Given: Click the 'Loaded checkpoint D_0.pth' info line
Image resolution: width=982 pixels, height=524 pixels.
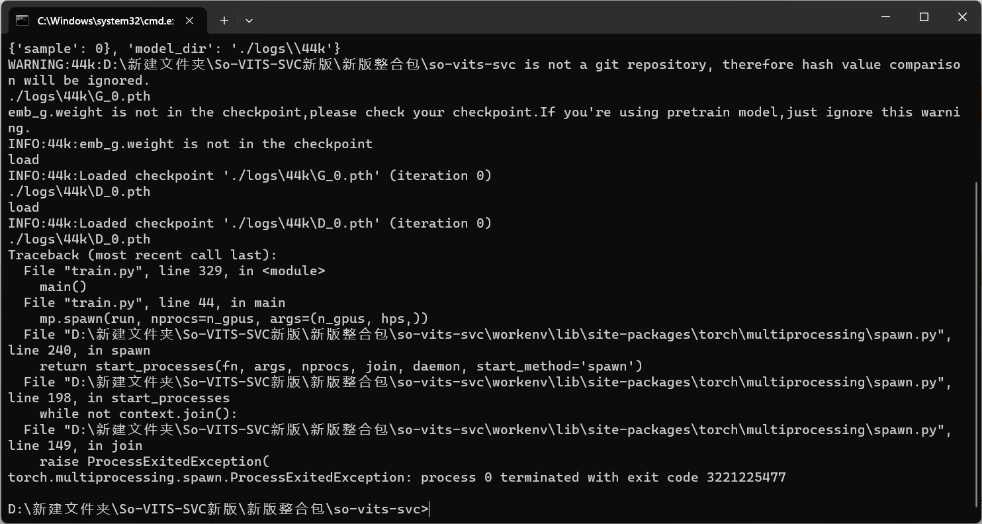Looking at the screenshot, I should click(x=249, y=223).
